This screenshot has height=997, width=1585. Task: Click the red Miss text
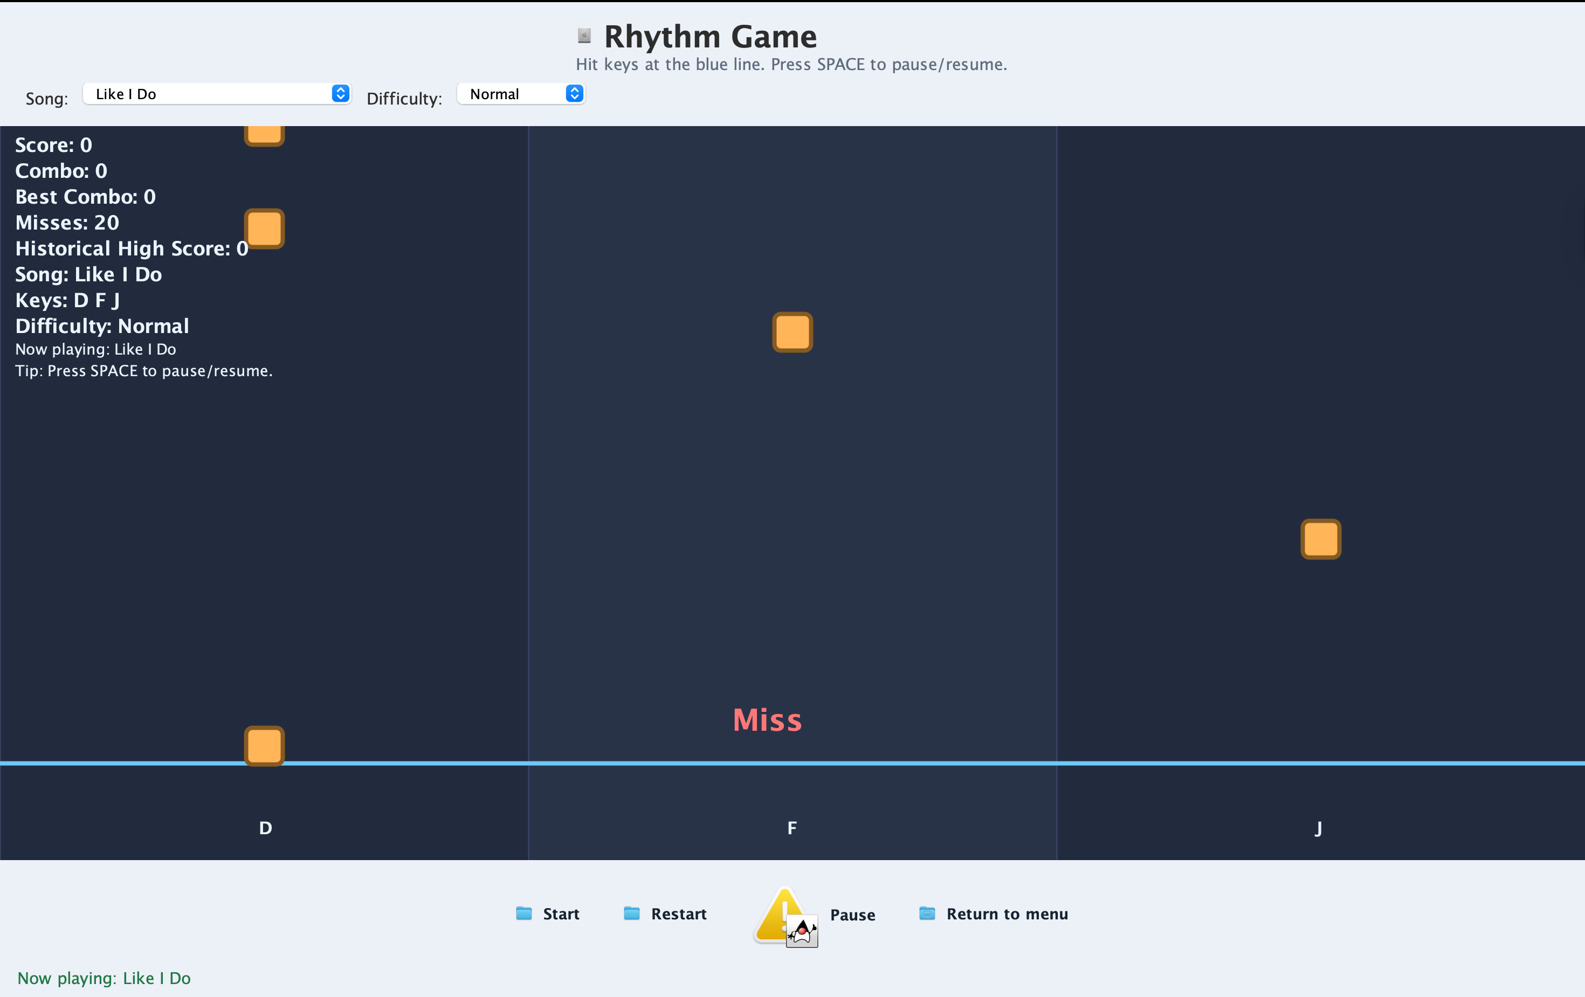[768, 720]
